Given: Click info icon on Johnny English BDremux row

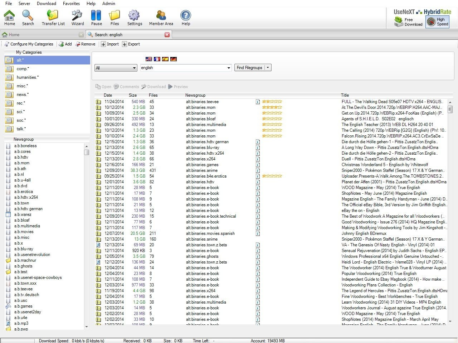Looking at the screenshot, I should (258, 233).
